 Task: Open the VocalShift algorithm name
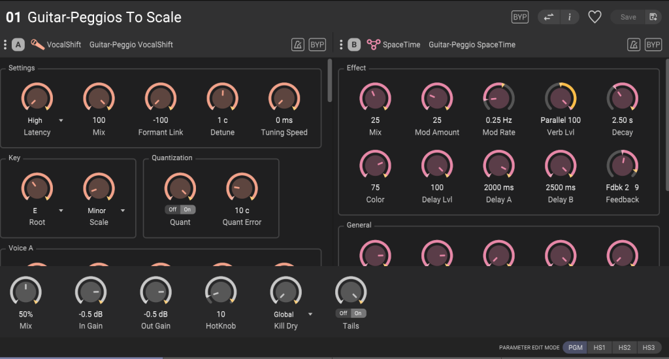pyautogui.click(x=63, y=44)
